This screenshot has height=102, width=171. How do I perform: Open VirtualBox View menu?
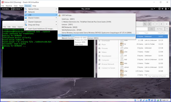16,6
